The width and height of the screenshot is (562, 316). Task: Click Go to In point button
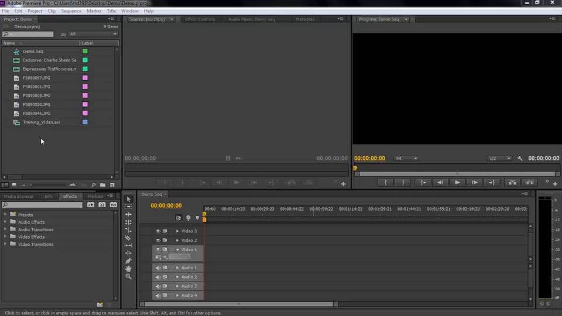click(423, 183)
